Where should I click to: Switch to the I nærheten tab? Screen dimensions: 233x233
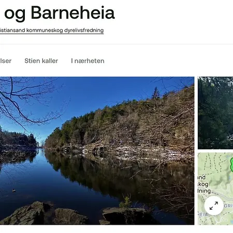click(88, 61)
